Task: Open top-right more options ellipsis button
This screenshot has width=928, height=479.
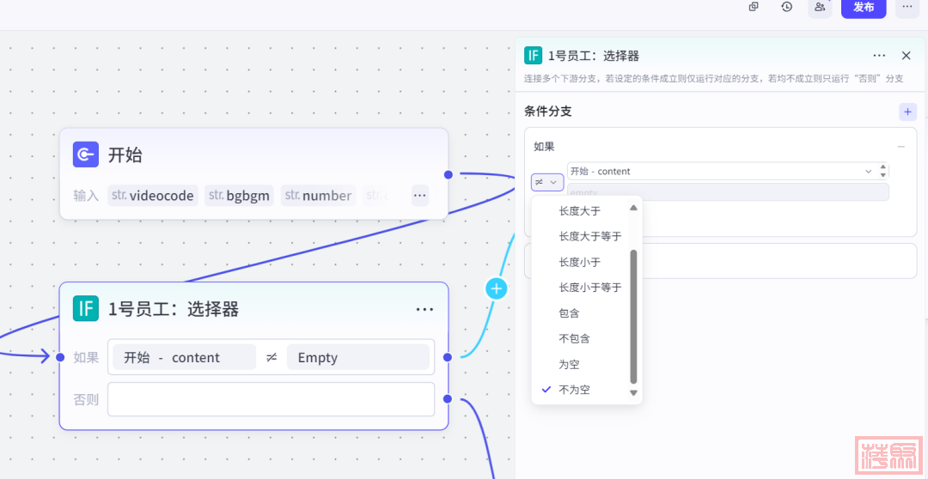Action: click(907, 7)
